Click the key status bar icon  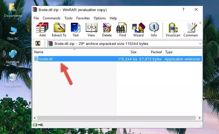point(40,125)
